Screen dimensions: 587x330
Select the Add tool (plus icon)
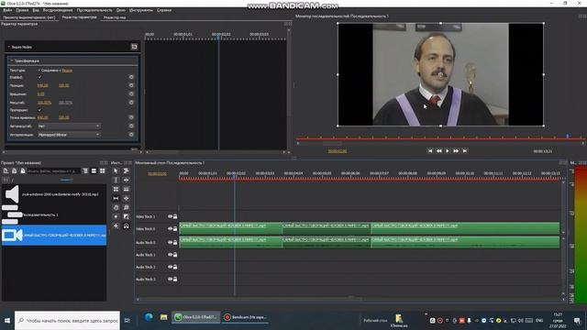click(116, 226)
